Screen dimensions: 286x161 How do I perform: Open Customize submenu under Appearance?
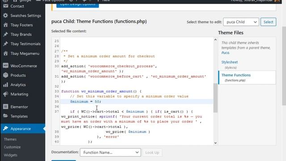pos(12,147)
